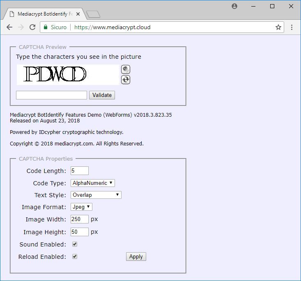Image resolution: width=301 pixels, height=281 pixels.
Task: Click the 'Code Type:' label
Action: [x=50, y=183]
